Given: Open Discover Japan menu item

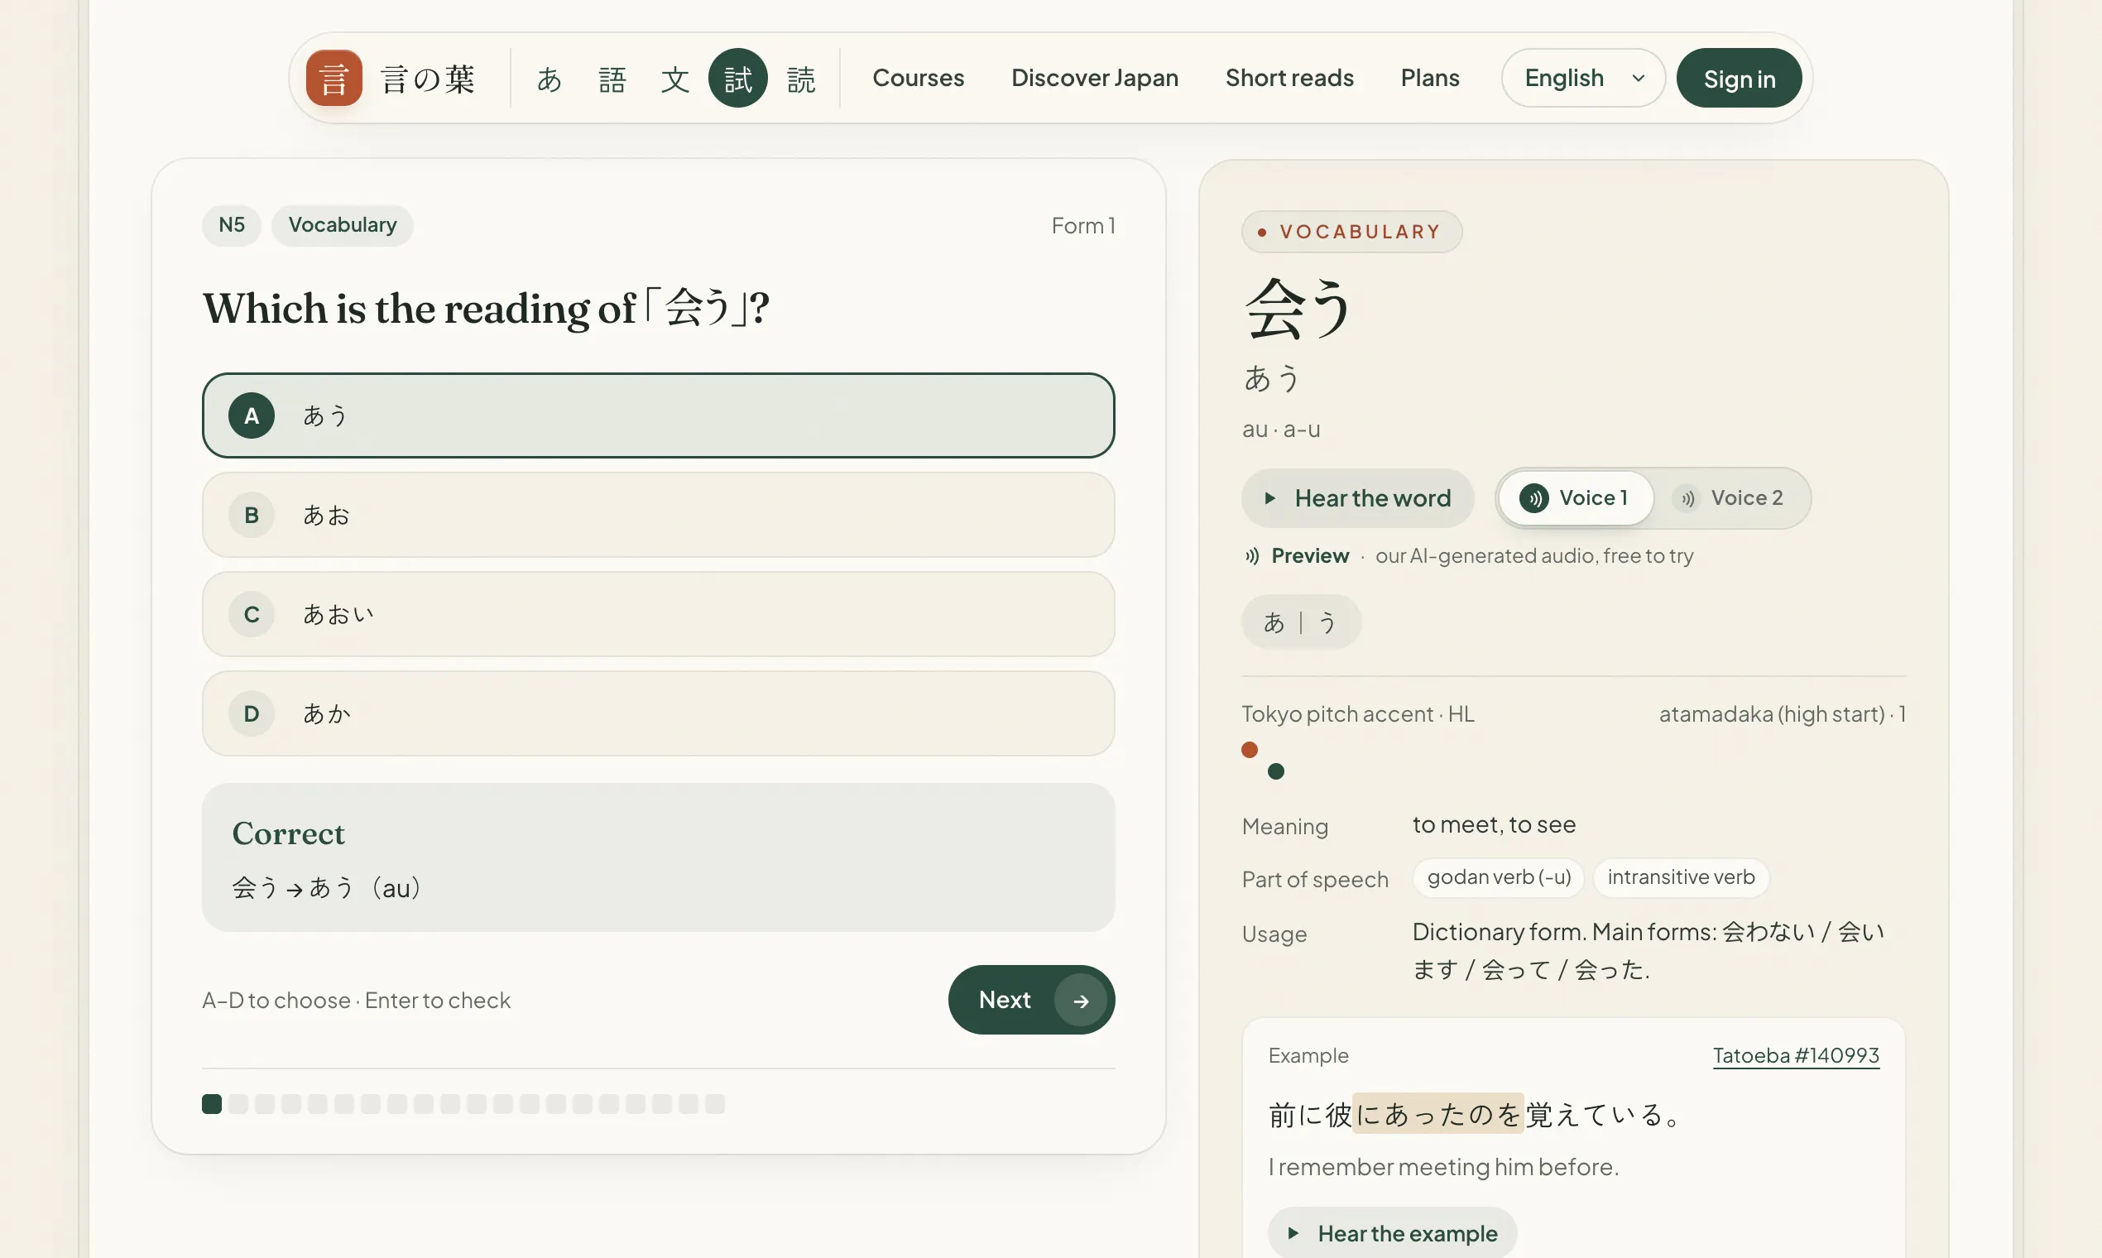Looking at the screenshot, I should pos(1094,78).
